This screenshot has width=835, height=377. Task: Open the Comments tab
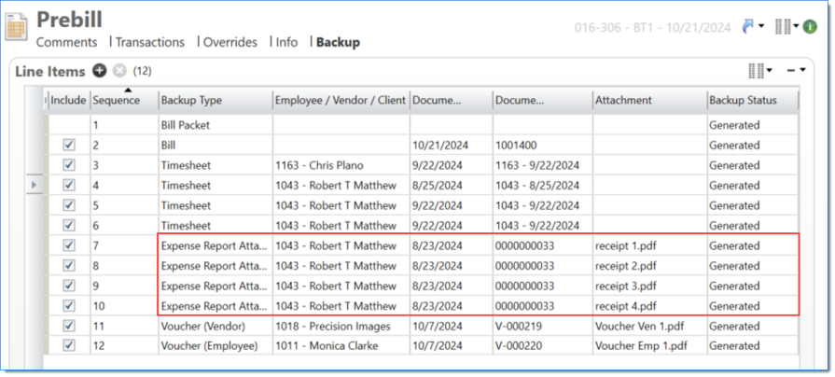(x=66, y=42)
